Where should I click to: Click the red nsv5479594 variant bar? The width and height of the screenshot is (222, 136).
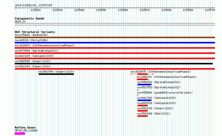point(115,53)
